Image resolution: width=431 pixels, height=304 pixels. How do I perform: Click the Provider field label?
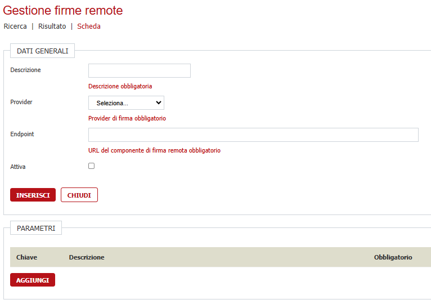point(21,102)
